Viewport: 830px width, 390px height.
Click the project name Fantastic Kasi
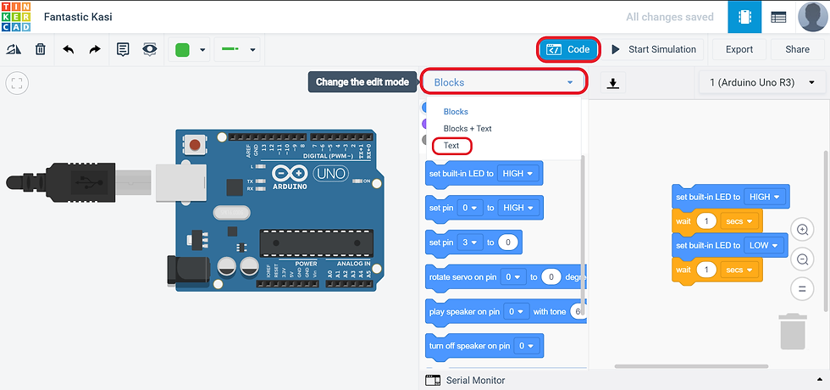pos(78,17)
